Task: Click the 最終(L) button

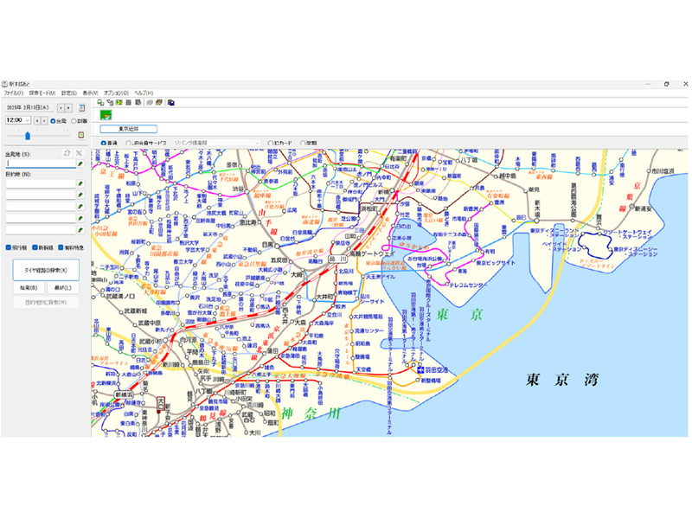Action: (62, 287)
